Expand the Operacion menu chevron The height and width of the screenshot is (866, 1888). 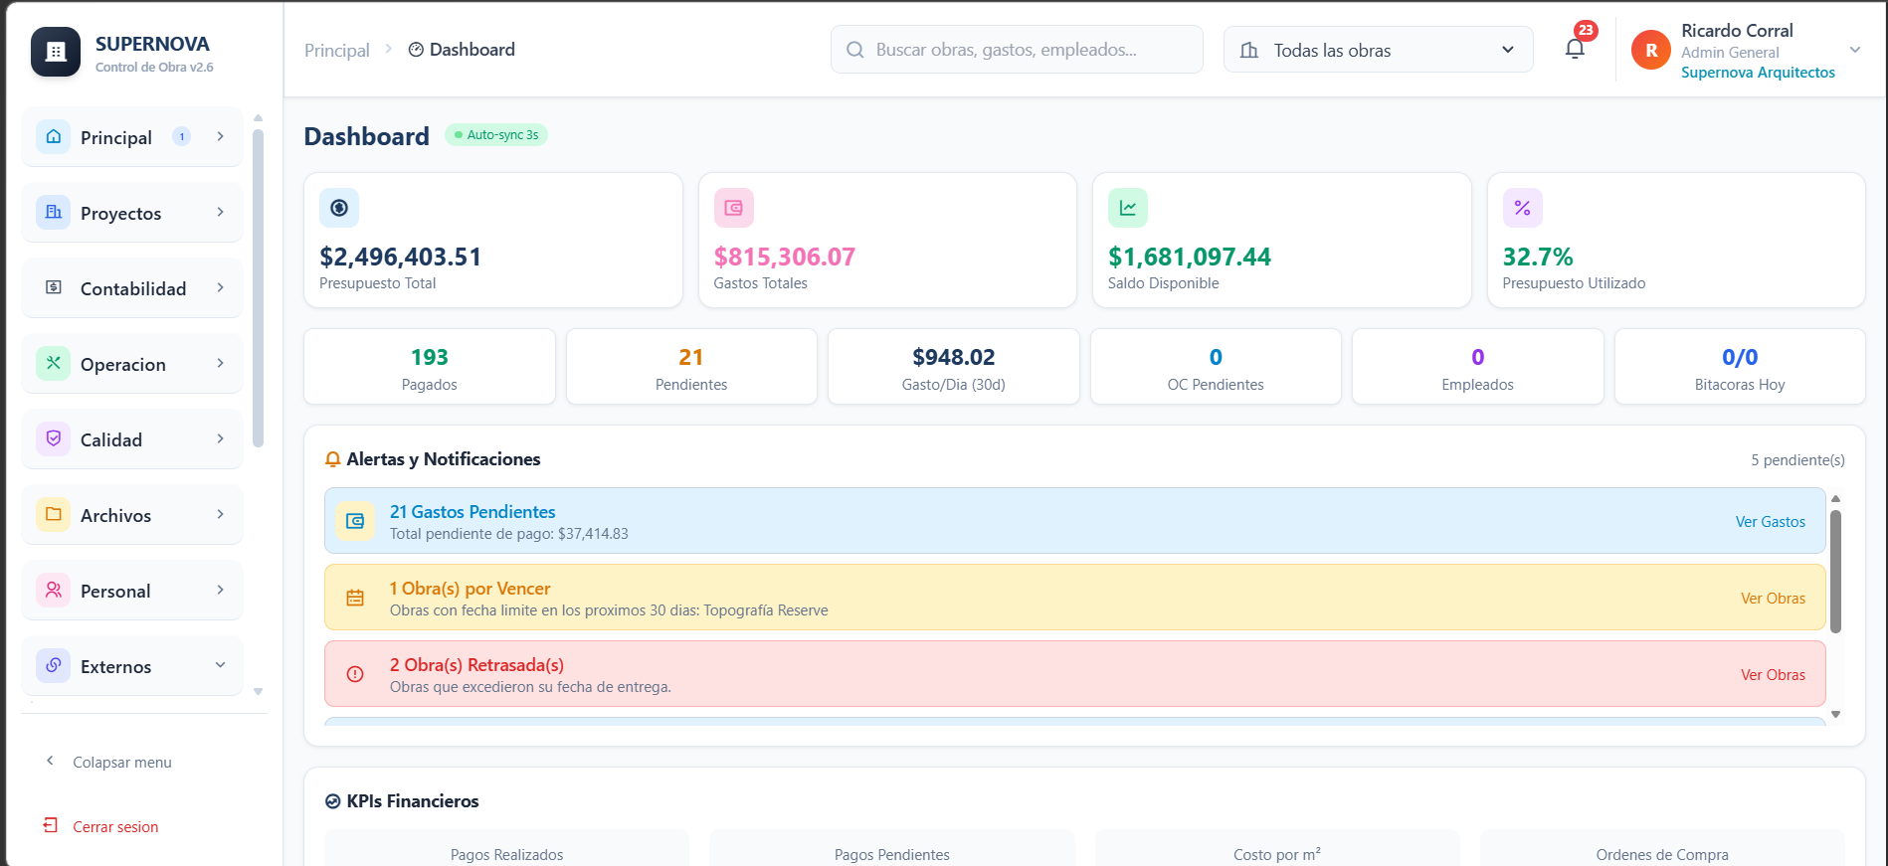[220, 363]
